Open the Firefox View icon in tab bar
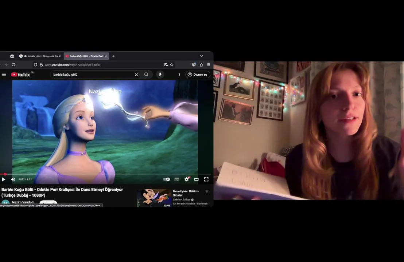 (12, 56)
